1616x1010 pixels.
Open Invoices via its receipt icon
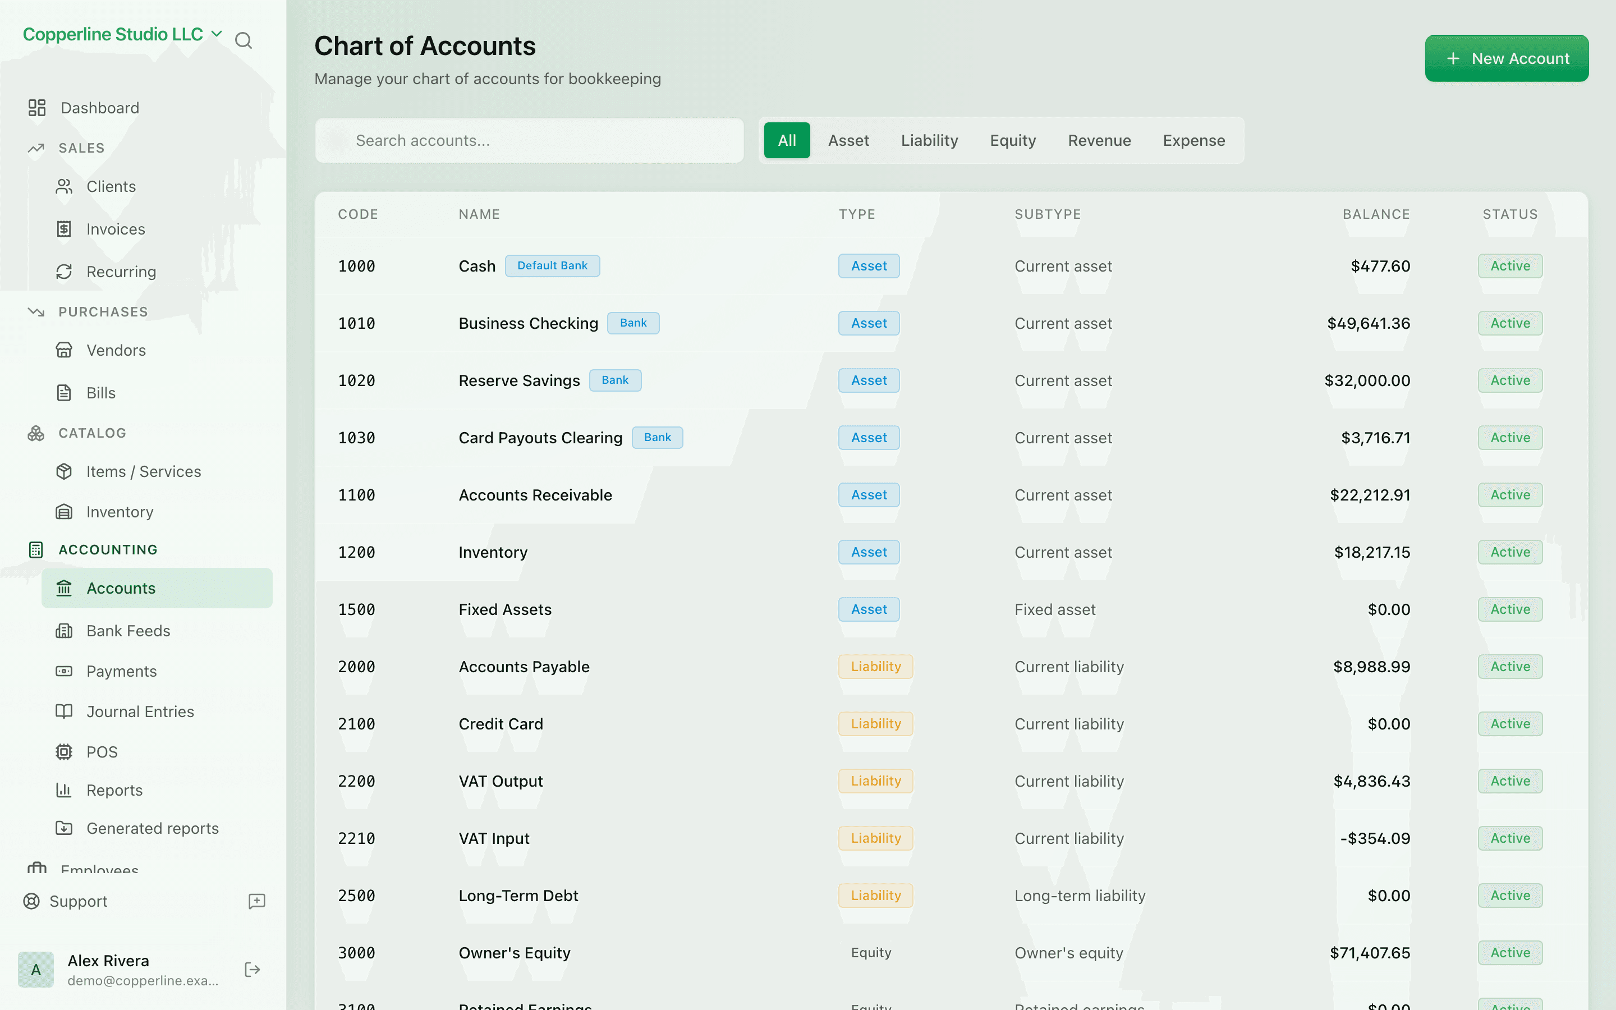click(x=64, y=229)
